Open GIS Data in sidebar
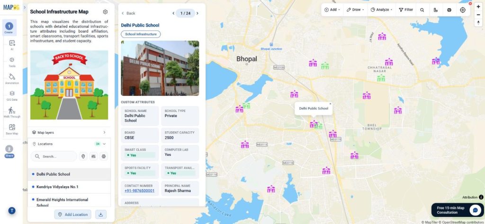Viewport: 485px width, 224px height. tap(12, 95)
